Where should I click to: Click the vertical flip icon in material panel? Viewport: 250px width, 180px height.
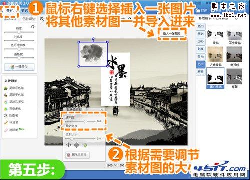click(76, 145)
